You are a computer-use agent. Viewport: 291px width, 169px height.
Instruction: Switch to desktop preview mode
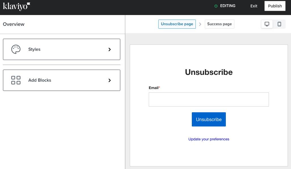[x=267, y=24]
